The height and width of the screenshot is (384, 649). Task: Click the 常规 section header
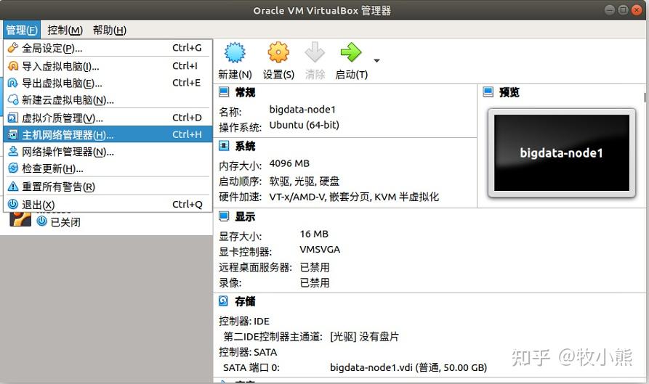point(245,93)
